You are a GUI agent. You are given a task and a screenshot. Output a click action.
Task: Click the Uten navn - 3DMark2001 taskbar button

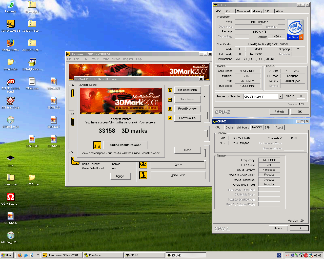[62, 255]
